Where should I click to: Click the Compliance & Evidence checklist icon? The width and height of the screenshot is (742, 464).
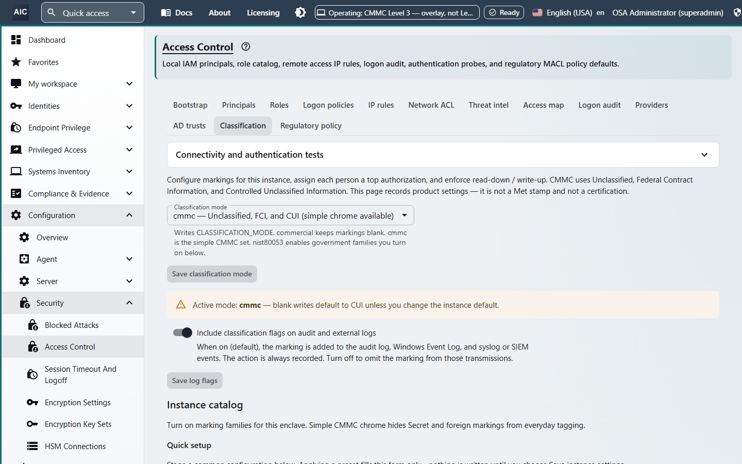pos(16,193)
